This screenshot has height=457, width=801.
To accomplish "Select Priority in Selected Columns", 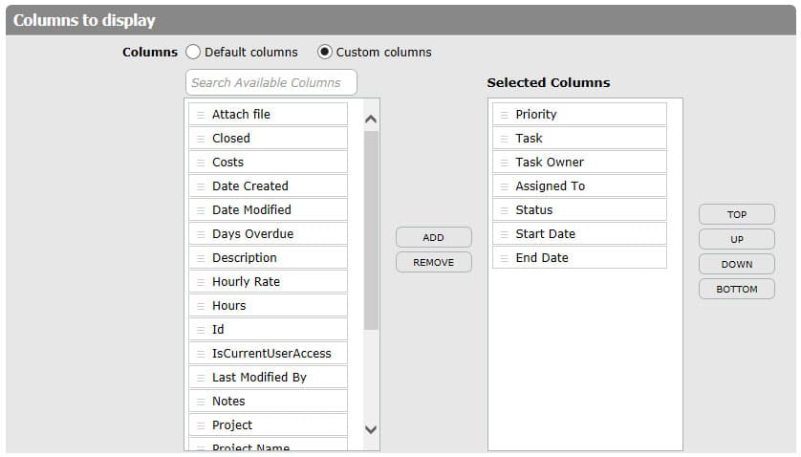I will (580, 115).
